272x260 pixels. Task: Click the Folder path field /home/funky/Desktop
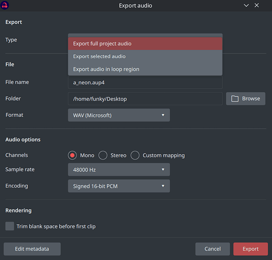click(x=145, y=98)
